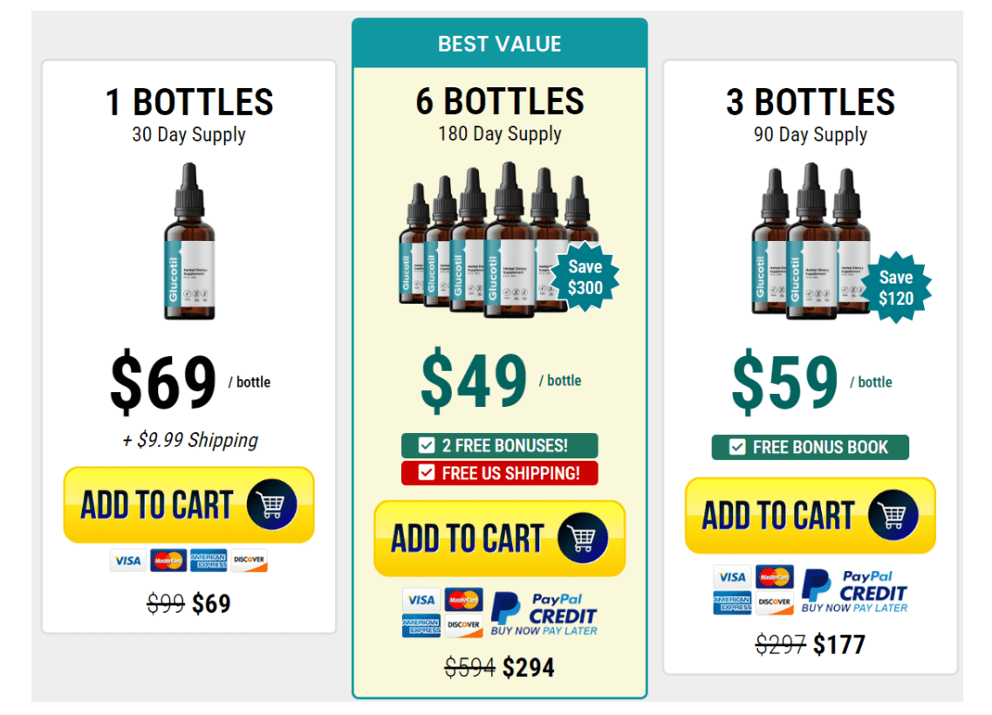
Task: Click the Free US Shipping checkbox
Action: (427, 473)
